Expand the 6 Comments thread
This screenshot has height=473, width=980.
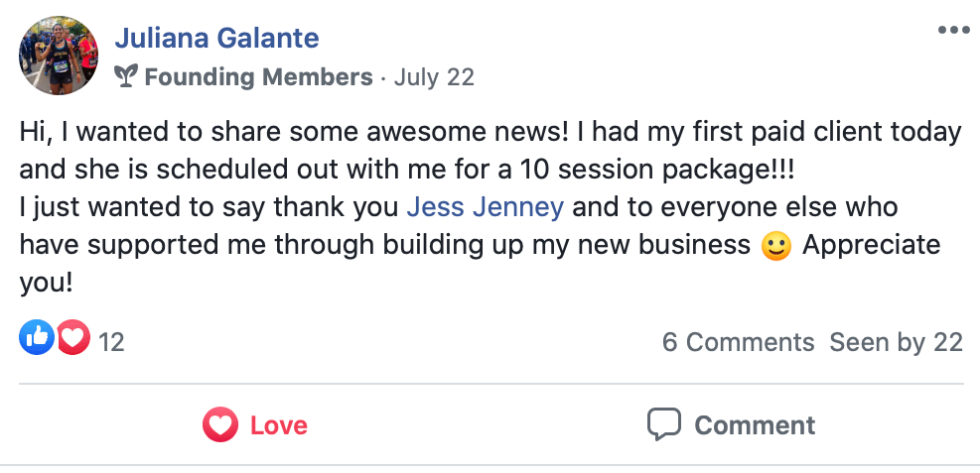tap(738, 342)
